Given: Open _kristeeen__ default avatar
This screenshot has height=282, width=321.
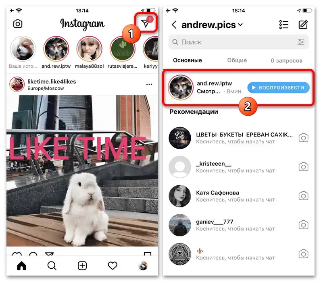Looking at the screenshot, I should tap(180, 167).
